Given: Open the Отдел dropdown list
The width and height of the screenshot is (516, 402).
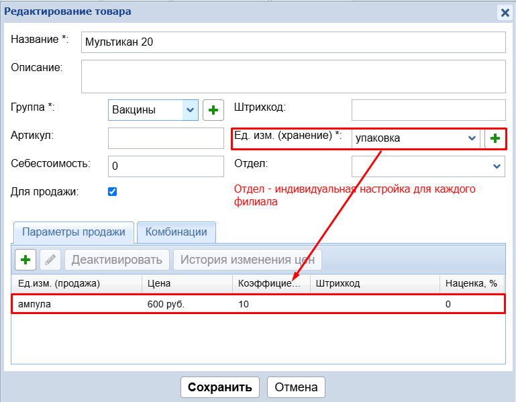Looking at the screenshot, I should tap(497, 166).
